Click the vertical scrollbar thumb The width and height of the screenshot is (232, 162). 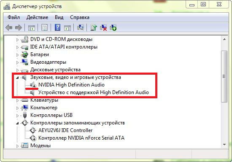click(224, 76)
